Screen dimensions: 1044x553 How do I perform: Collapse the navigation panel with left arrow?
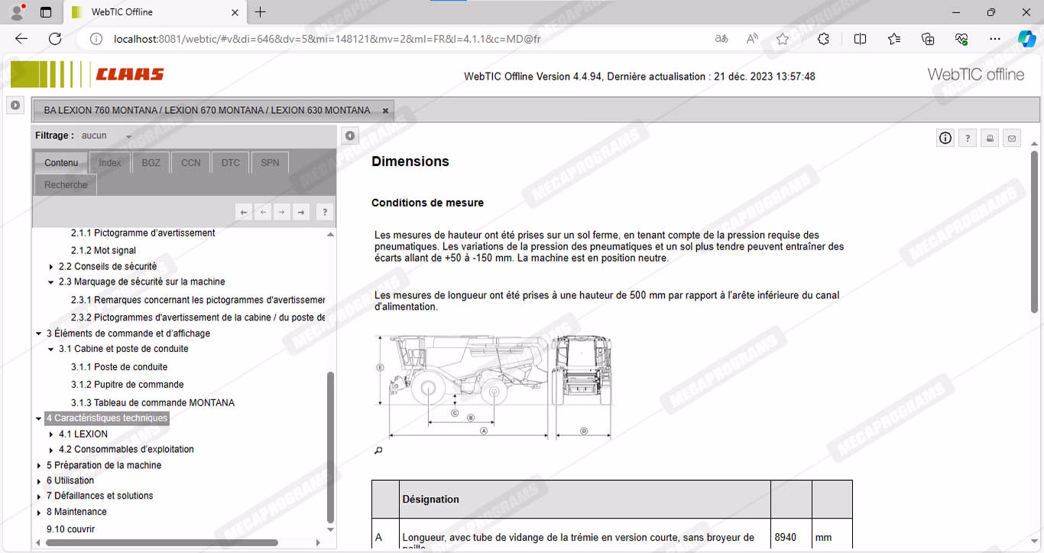click(x=349, y=136)
